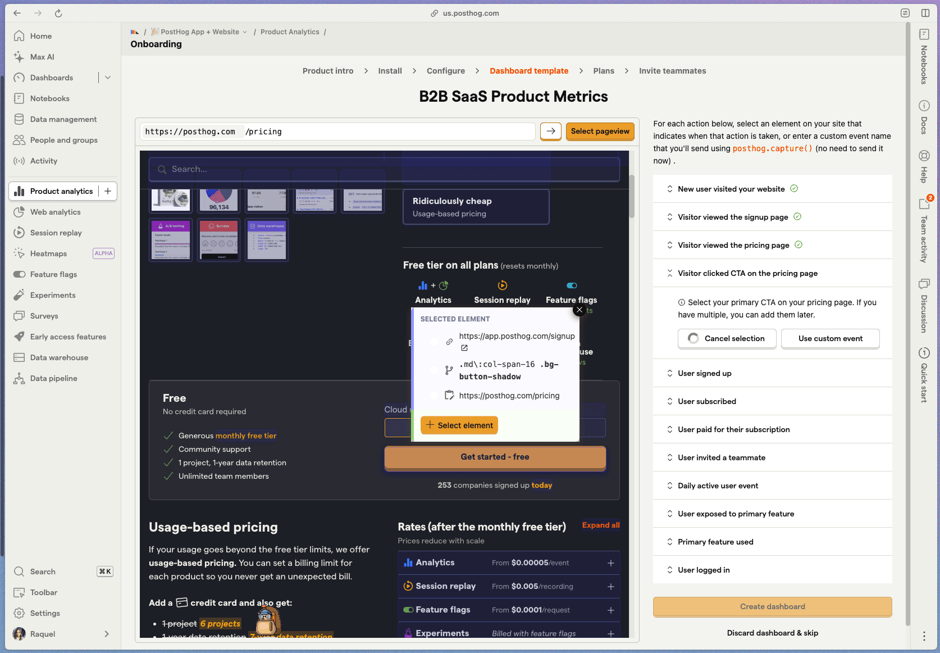Click the Search field in the site preview

click(x=384, y=169)
